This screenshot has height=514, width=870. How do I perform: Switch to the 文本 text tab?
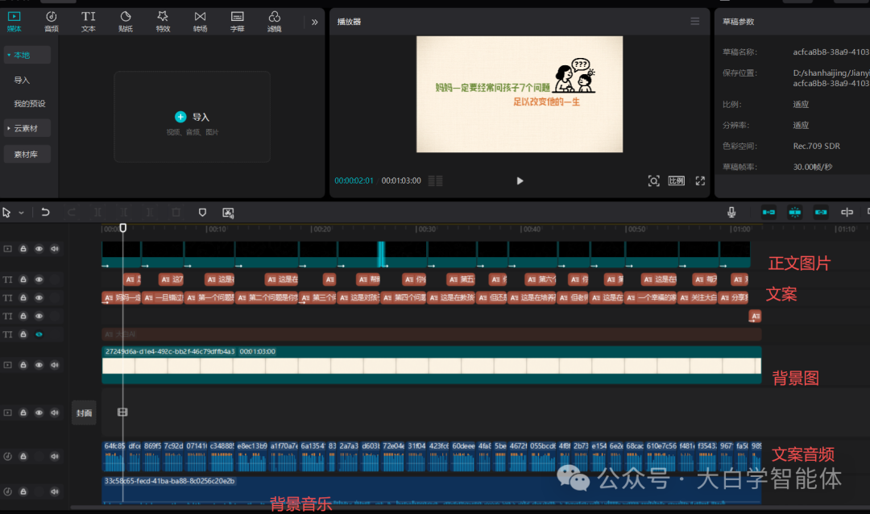(x=89, y=21)
